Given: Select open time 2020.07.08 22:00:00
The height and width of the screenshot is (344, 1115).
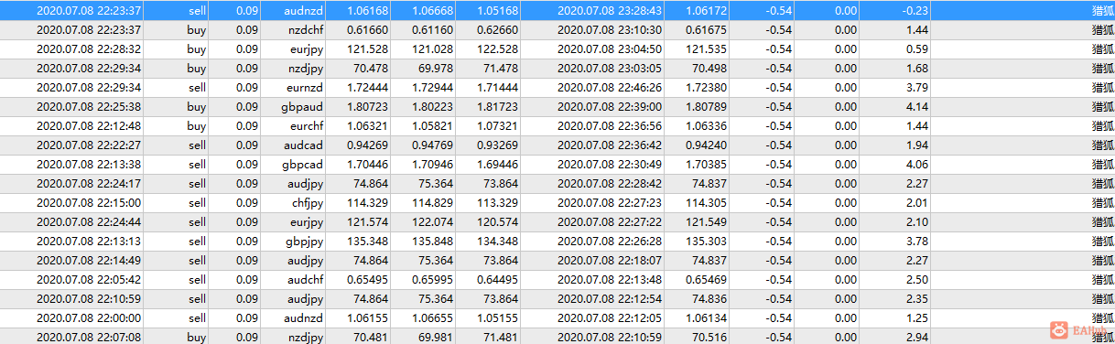Looking at the screenshot, I should pyautogui.click(x=89, y=318).
